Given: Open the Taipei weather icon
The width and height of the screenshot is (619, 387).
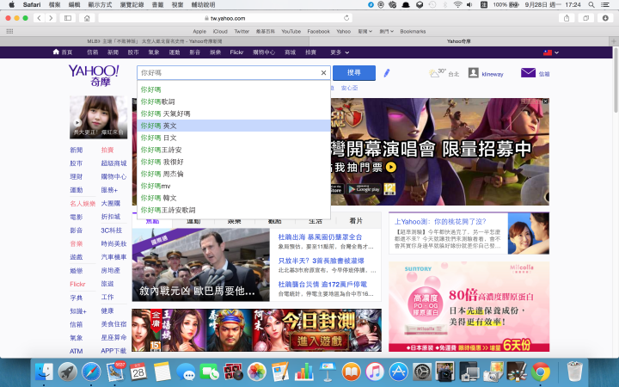Looking at the screenshot, I should coord(434,73).
